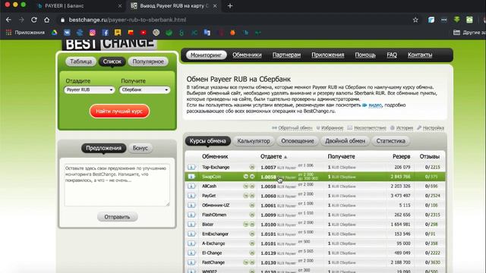486x273 pixels.
Task: Sort table by Отдаете column
Action: (273, 157)
